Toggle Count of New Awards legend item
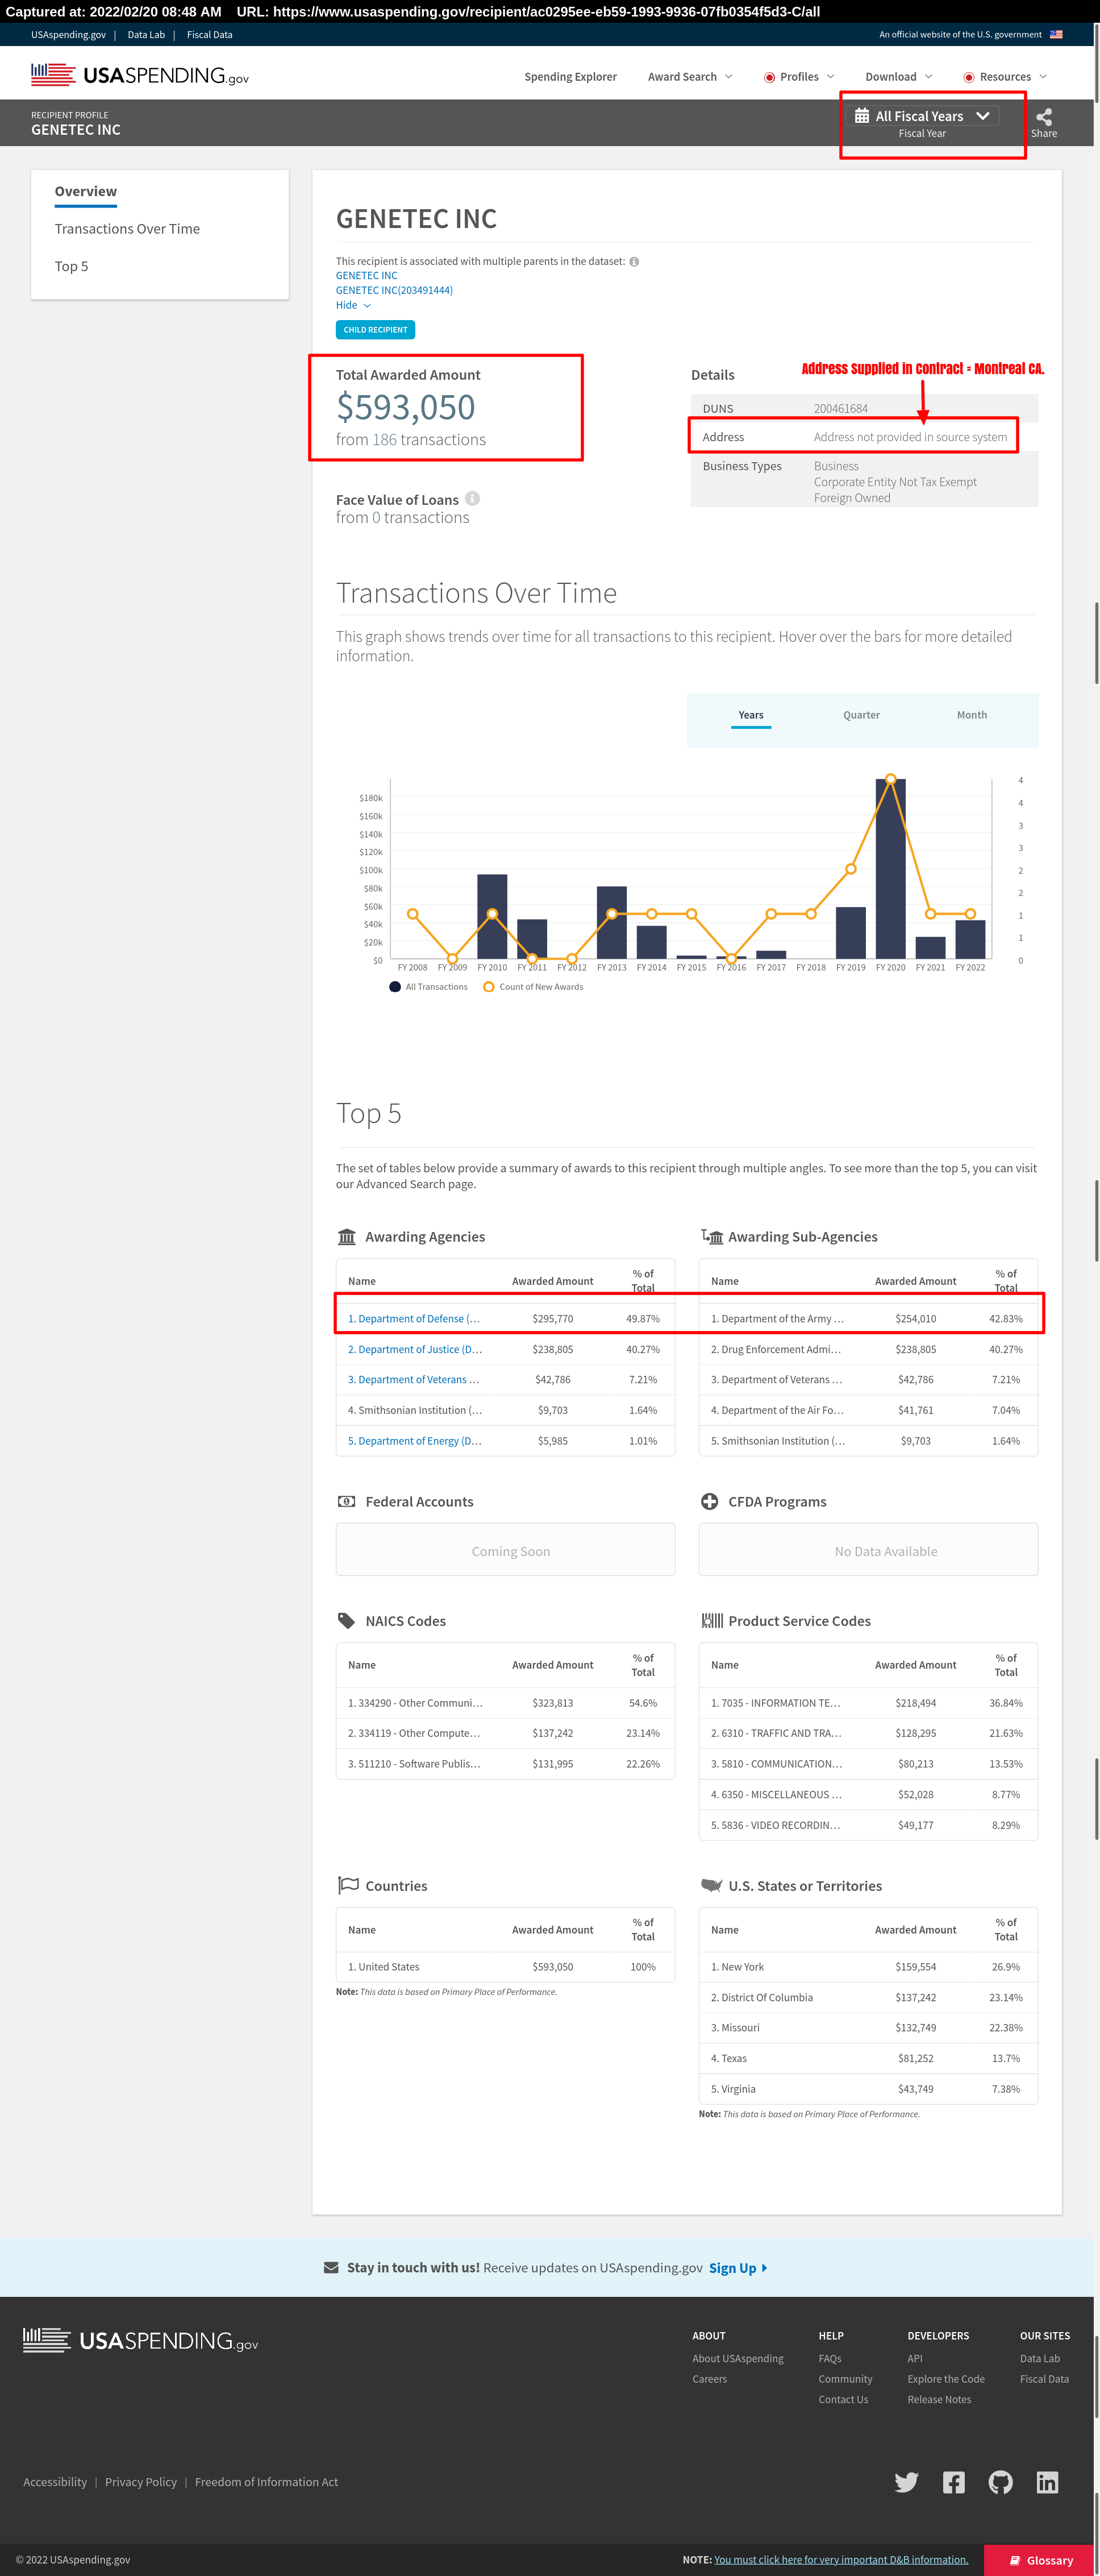This screenshot has width=1100, height=2576. [x=534, y=987]
